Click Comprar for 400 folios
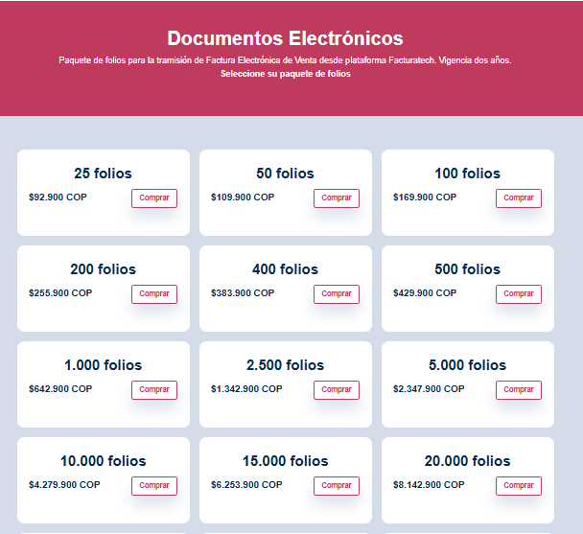The width and height of the screenshot is (583, 534). [x=336, y=294]
